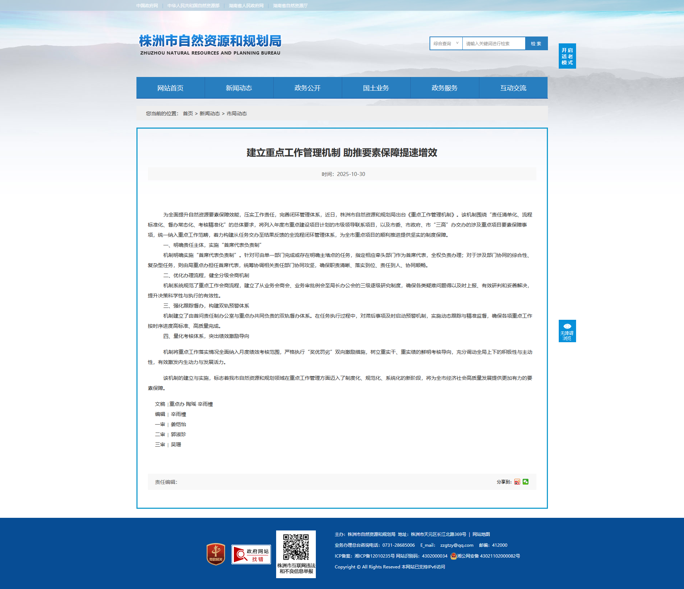
Task: Click the 市局动态 breadcrumb link
Action: click(237, 113)
